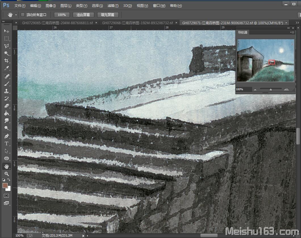301x238 pixels.
Task: Select the Dodge tool
Action: click(7, 128)
